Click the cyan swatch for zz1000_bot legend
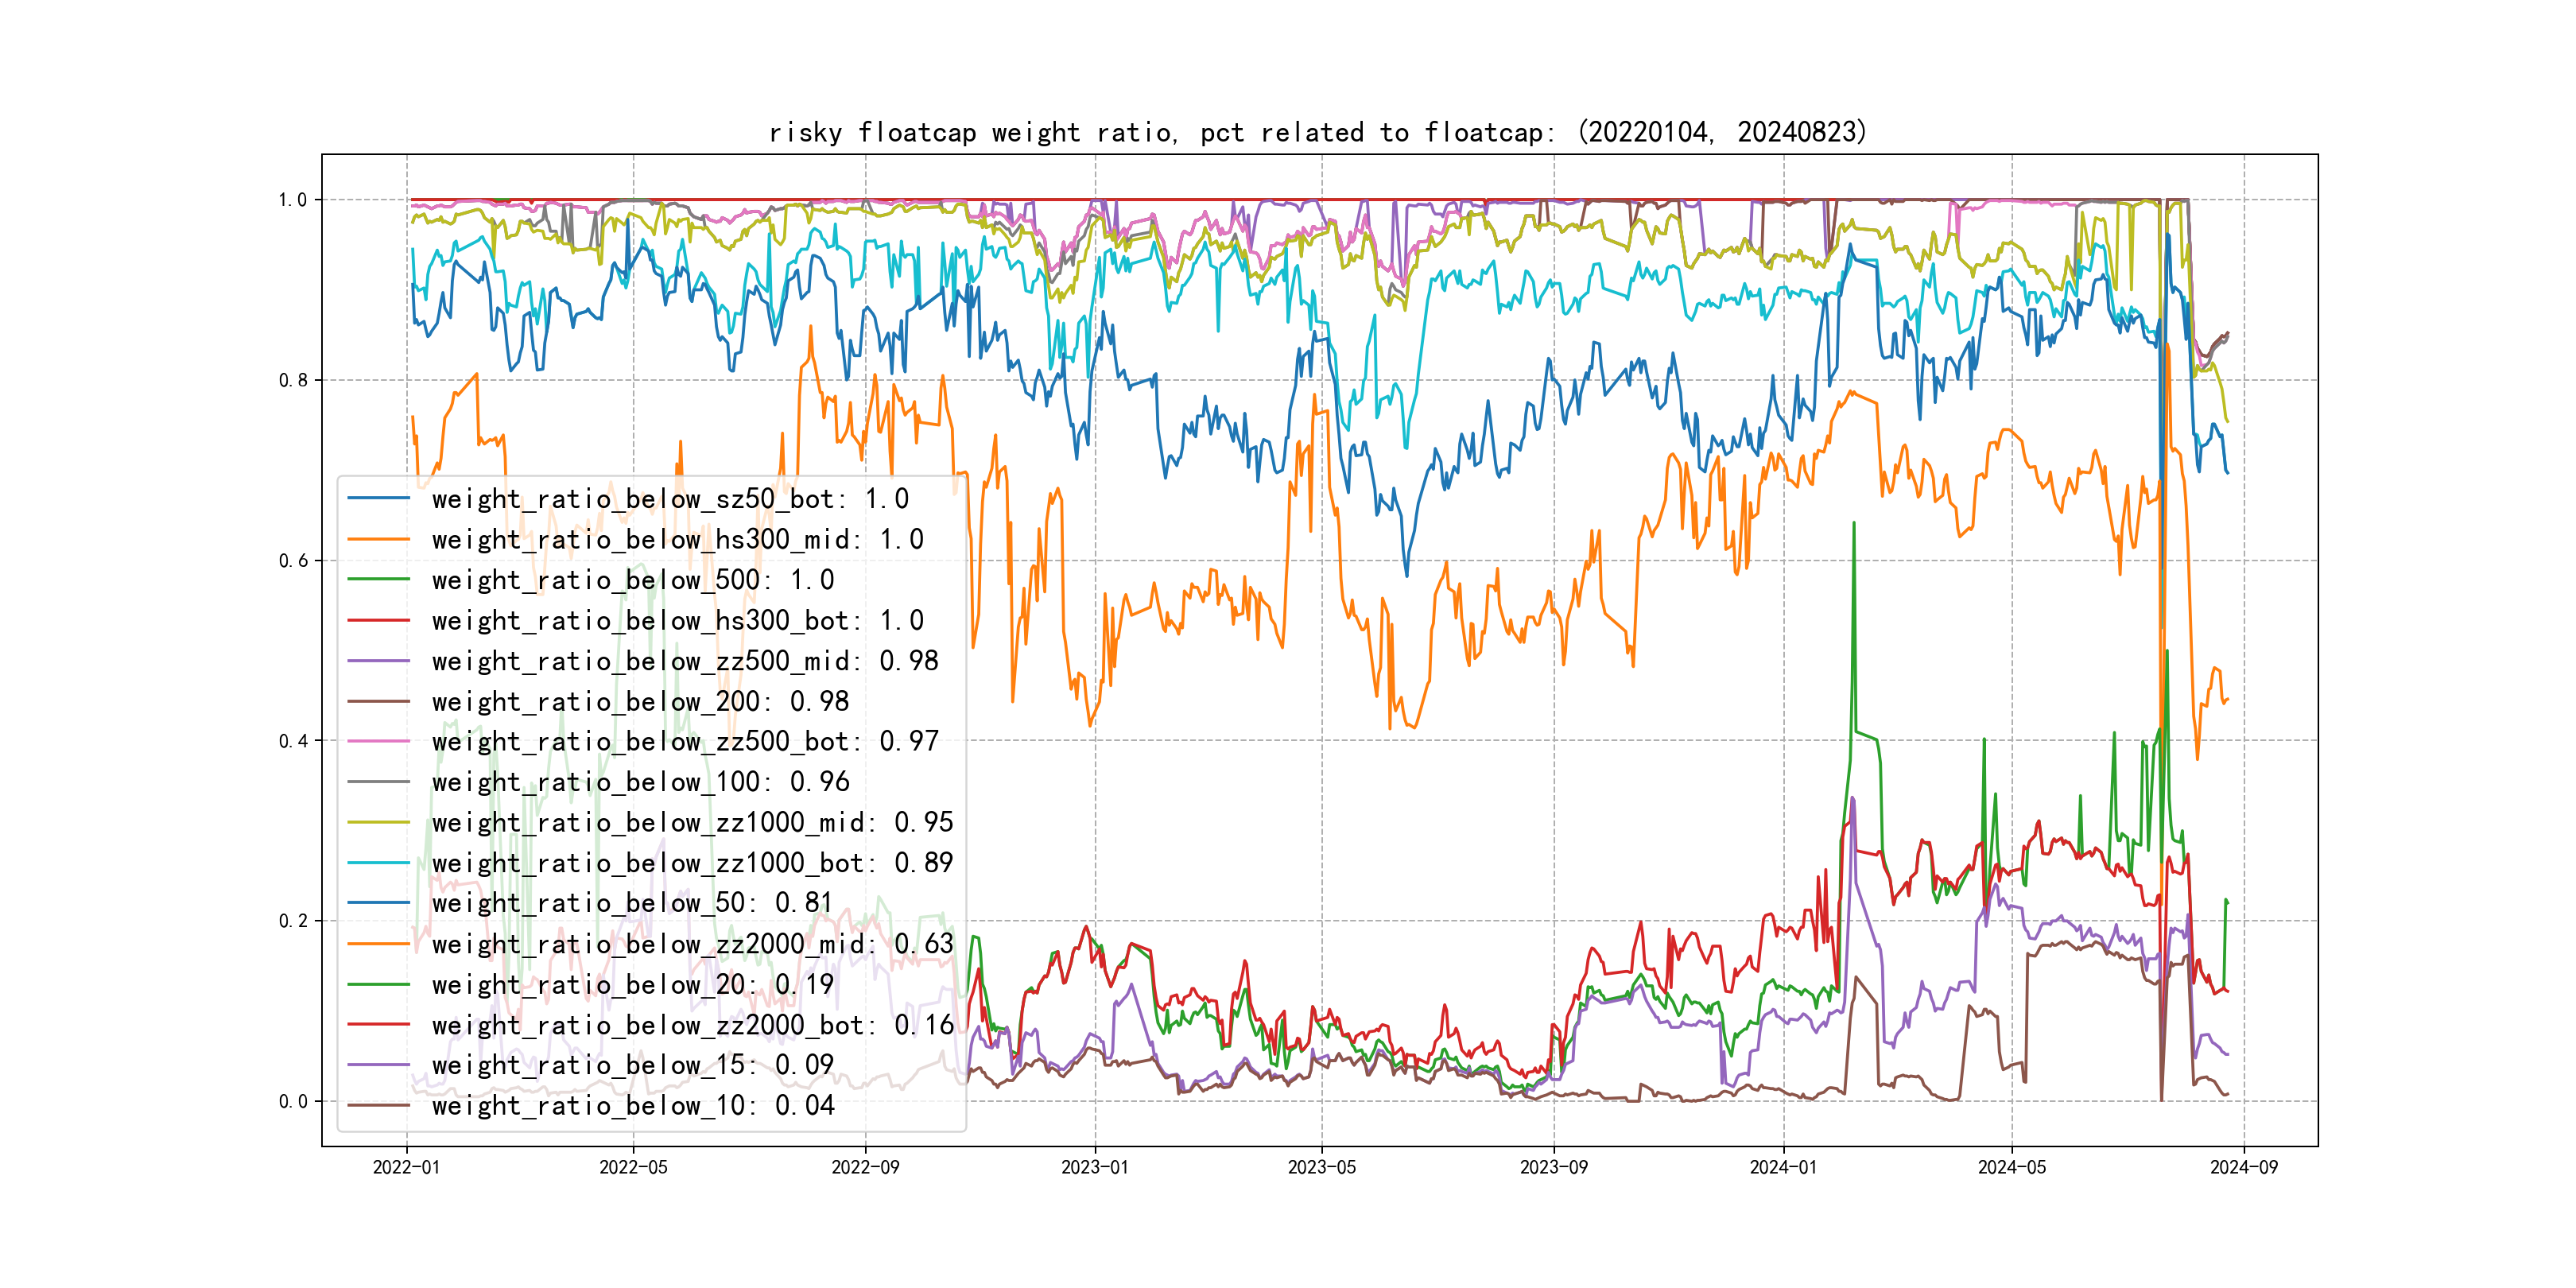 [x=379, y=863]
